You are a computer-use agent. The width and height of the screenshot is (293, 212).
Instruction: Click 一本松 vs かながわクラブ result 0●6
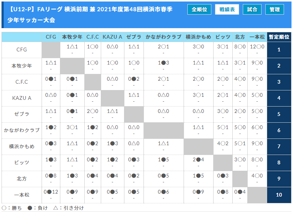(163, 192)
